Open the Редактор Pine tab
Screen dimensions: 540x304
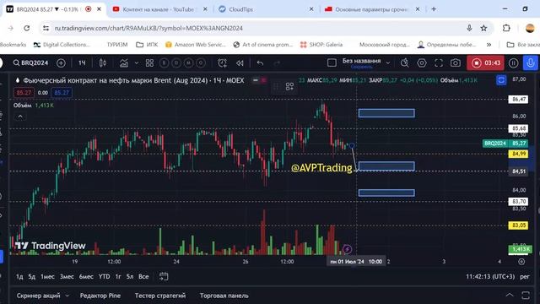point(100,296)
